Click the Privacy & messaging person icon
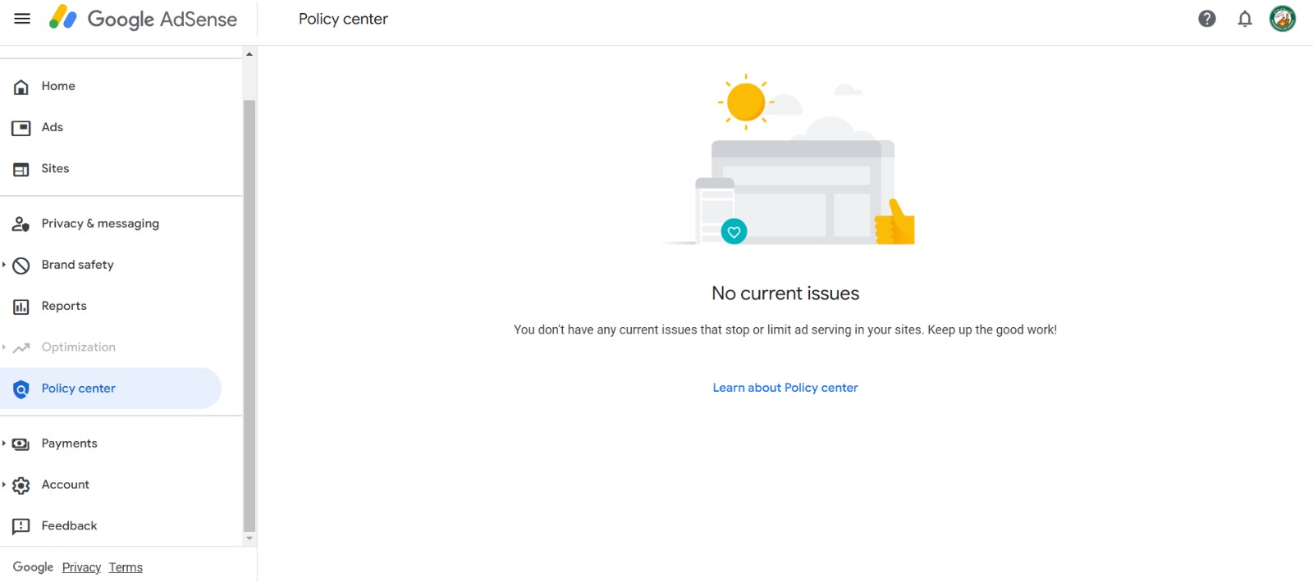The height and width of the screenshot is (582, 1313). click(21, 224)
